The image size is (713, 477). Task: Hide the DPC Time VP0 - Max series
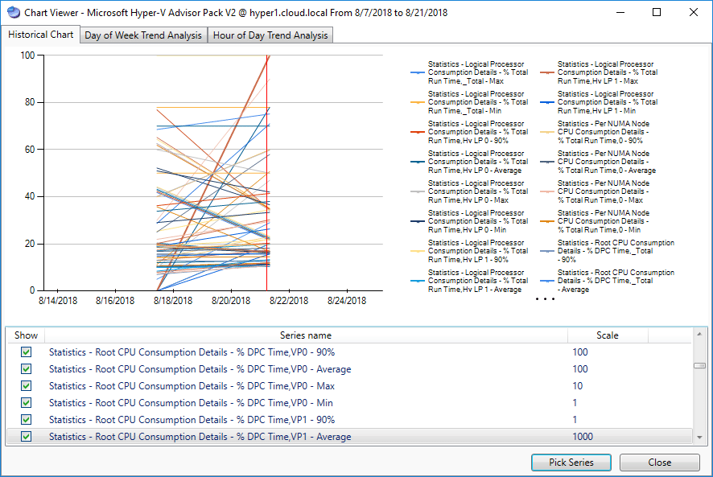pyautogui.click(x=26, y=385)
